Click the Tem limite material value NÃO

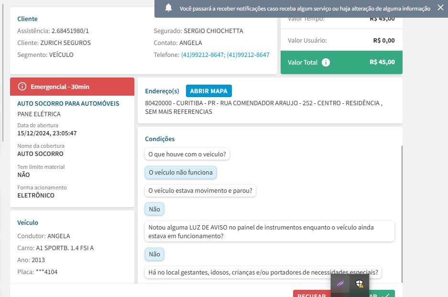coord(23,175)
